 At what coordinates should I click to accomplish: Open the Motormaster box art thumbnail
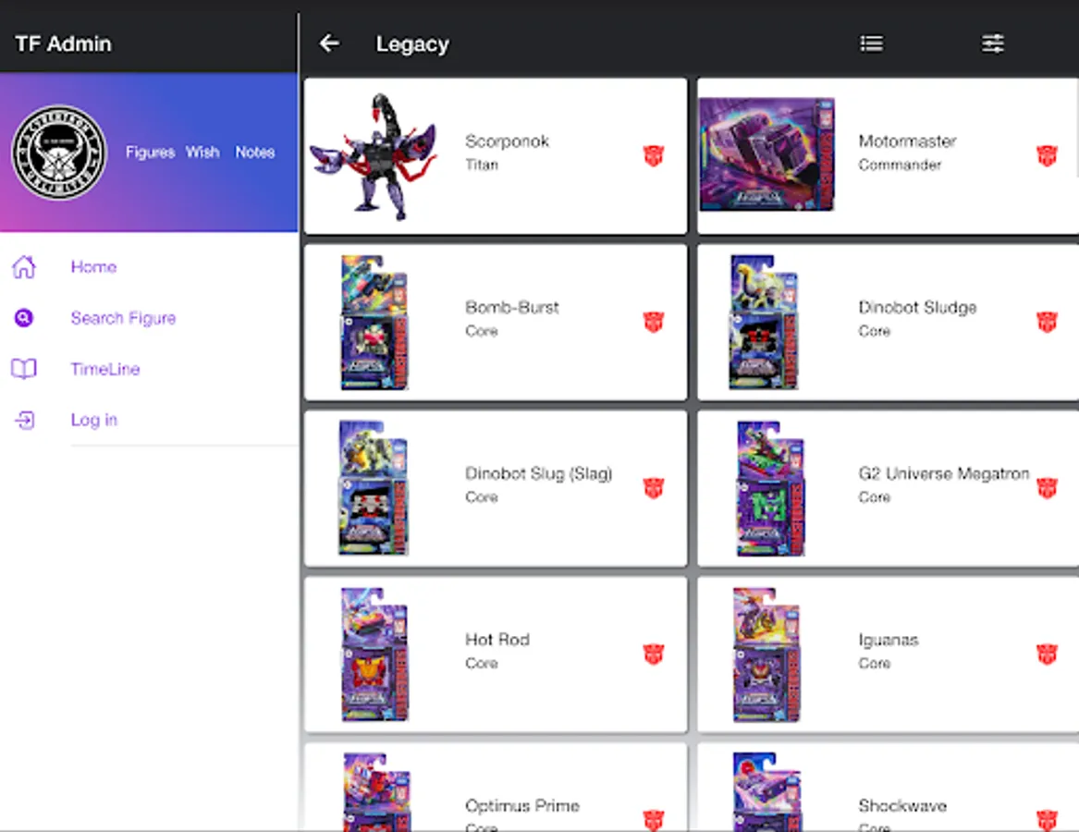point(766,154)
